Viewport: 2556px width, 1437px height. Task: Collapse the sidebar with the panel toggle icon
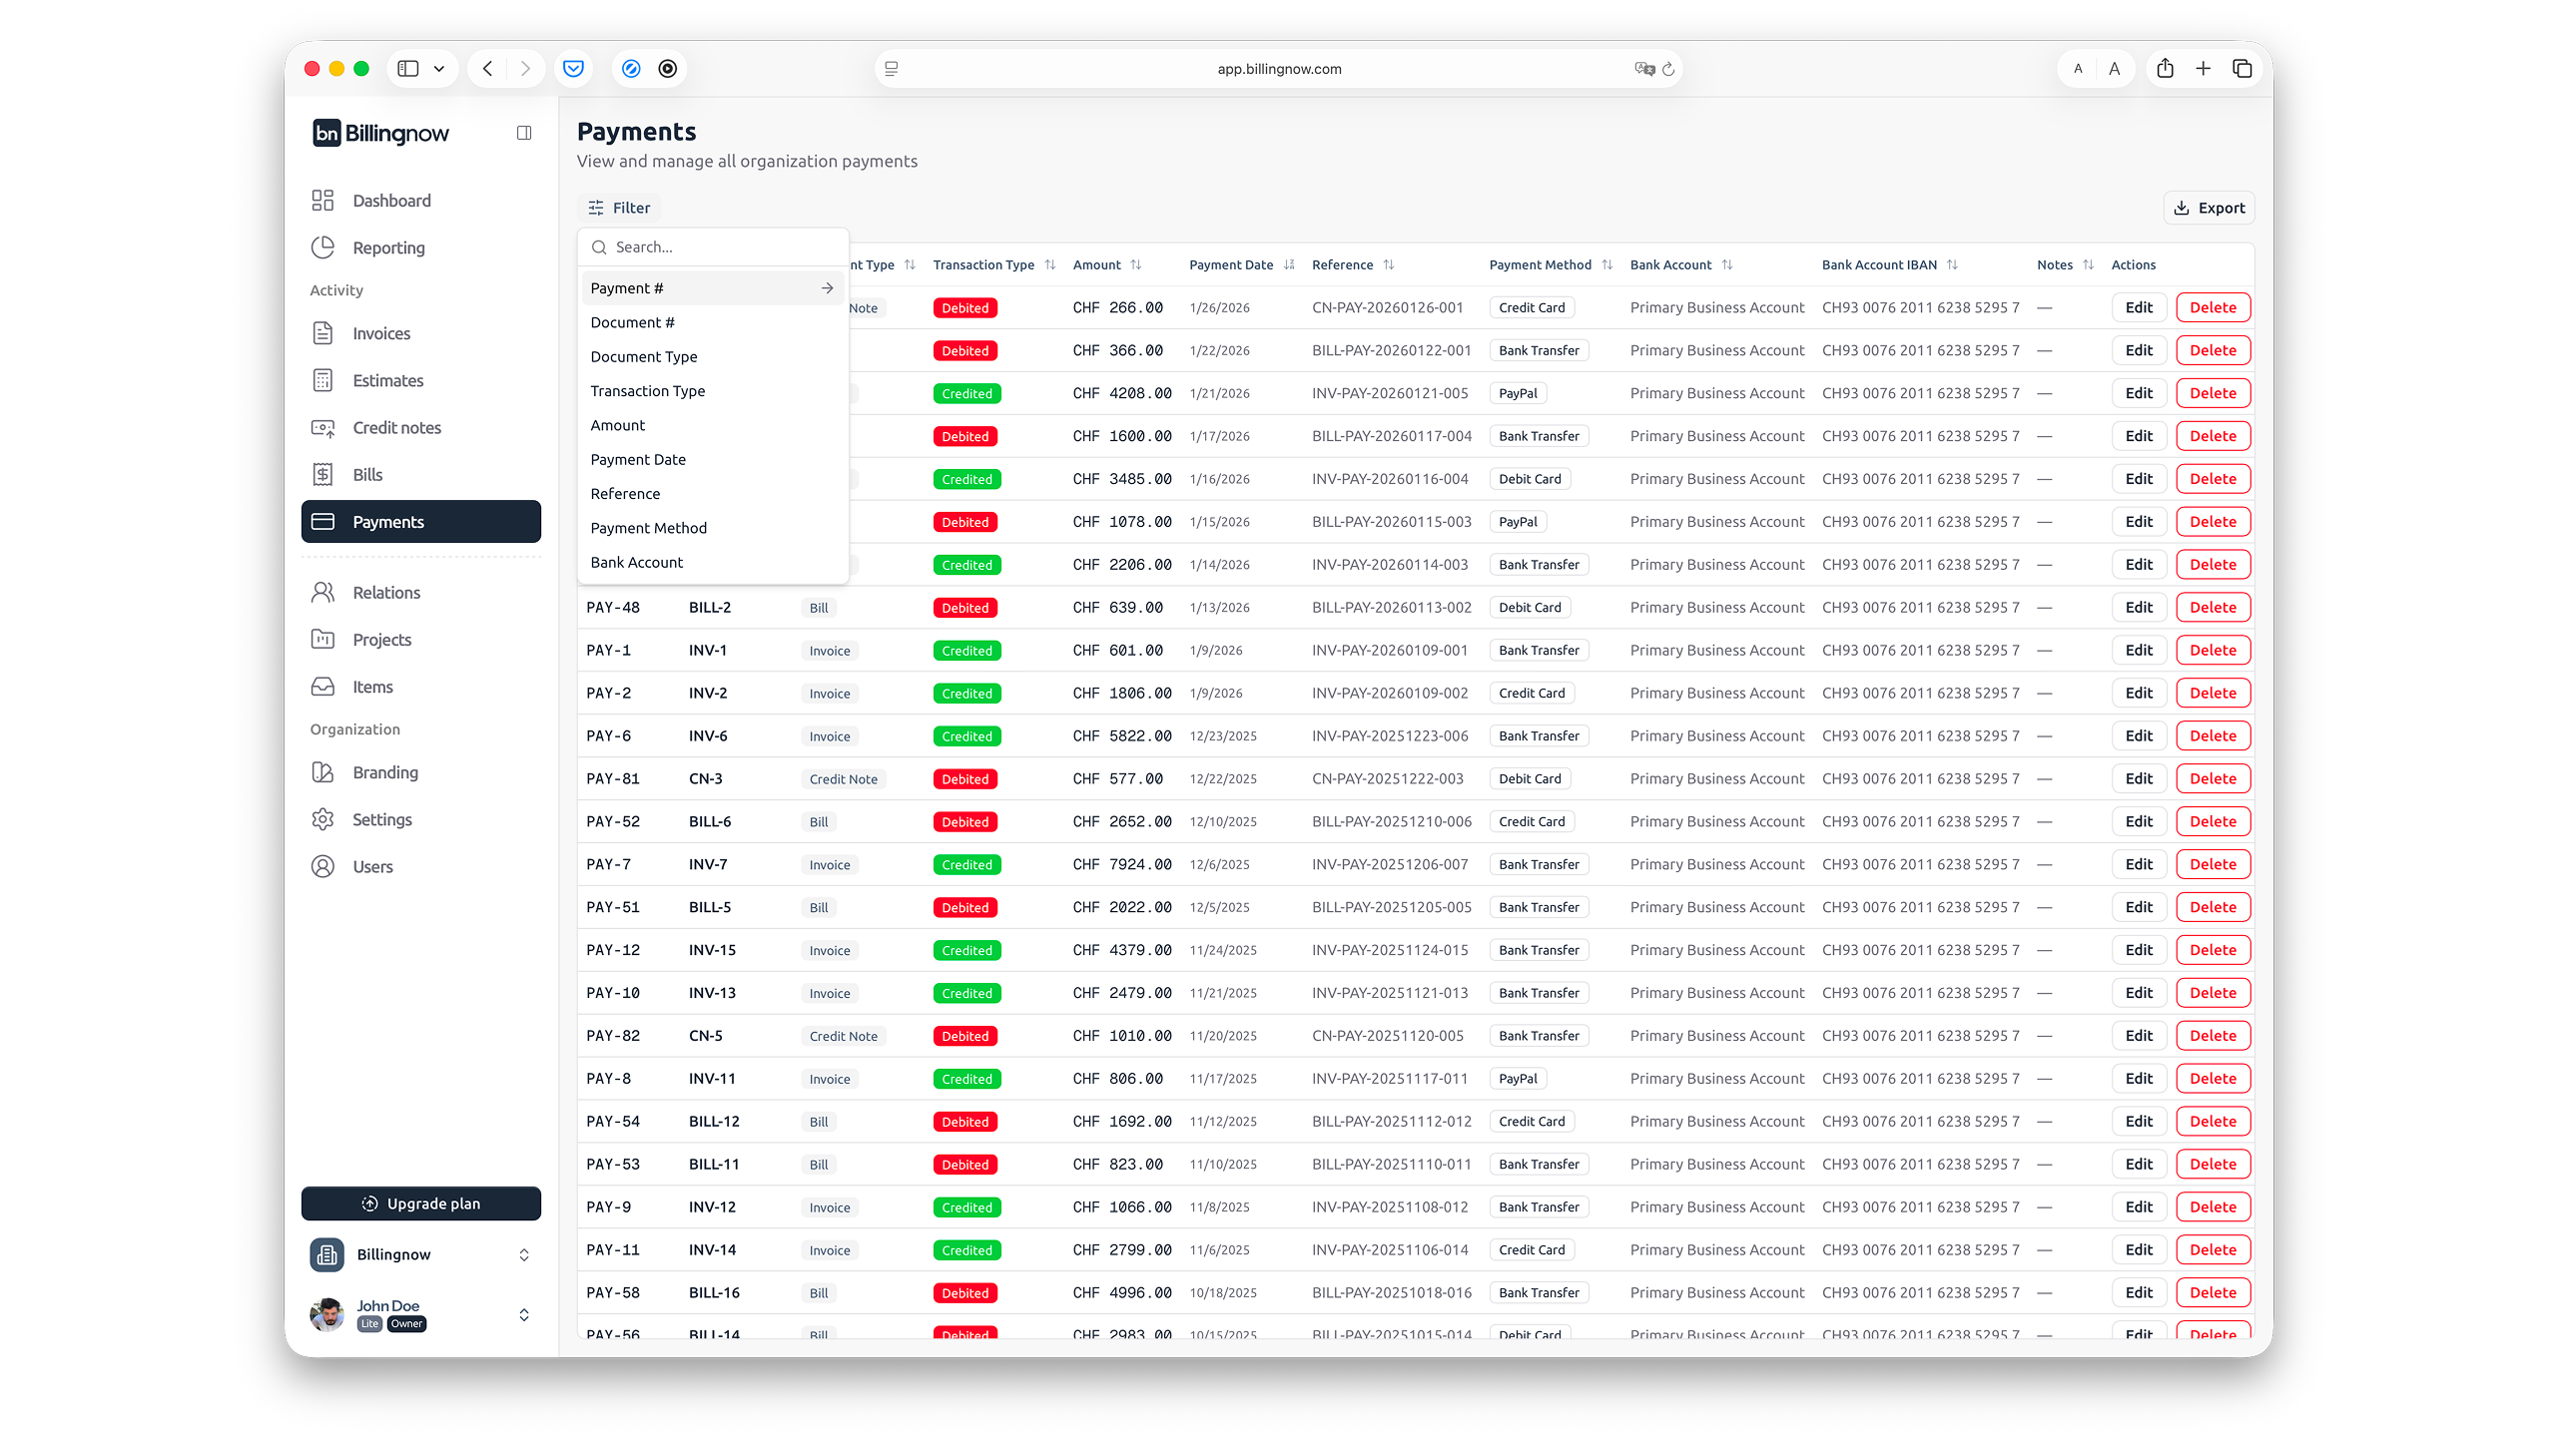[x=523, y=133]
